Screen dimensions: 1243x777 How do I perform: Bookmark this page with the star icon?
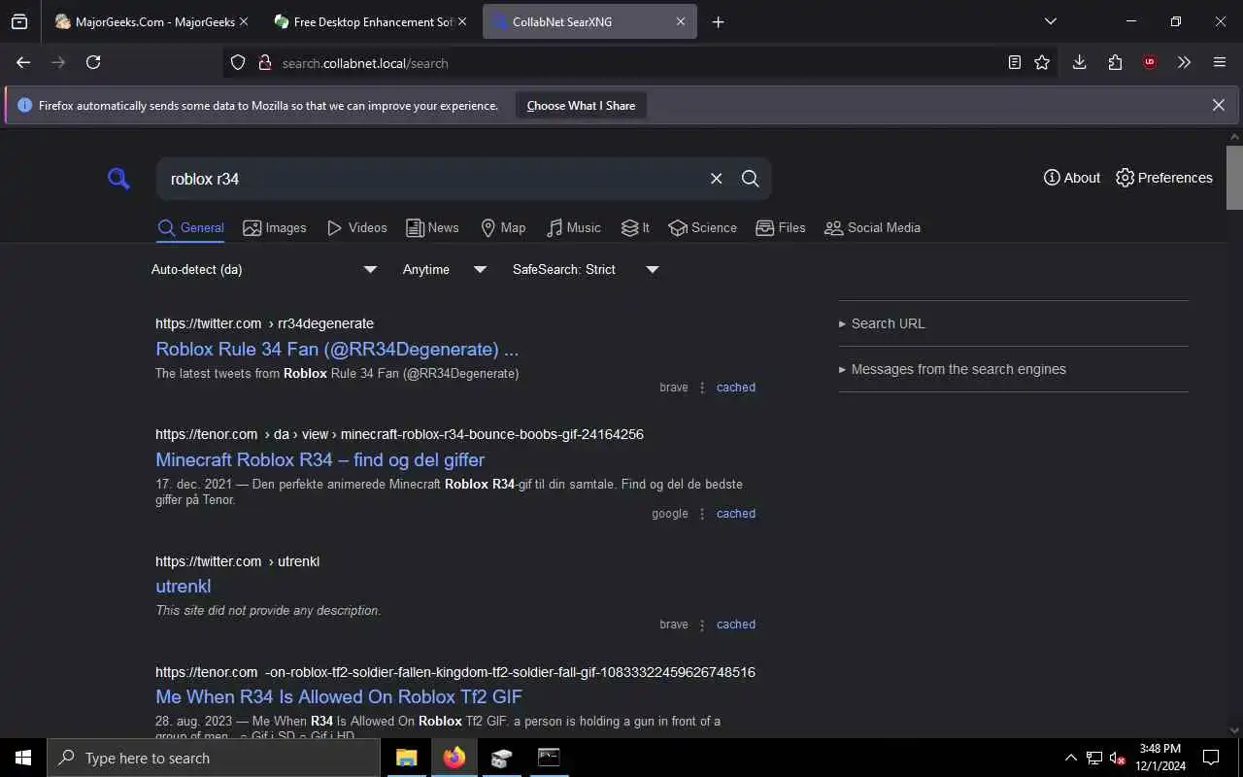[1042, 62]
